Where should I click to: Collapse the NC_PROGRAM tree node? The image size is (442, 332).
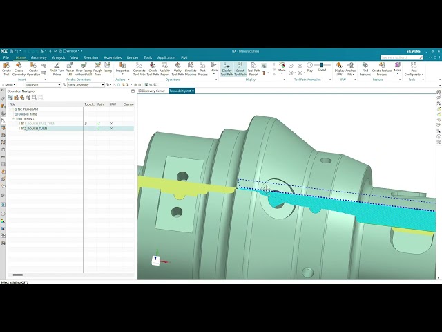point(10,109)
